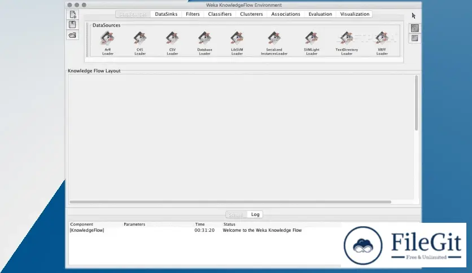Viewport: 472px width, 273px height.
Task: Click the [KnowledgeFlow] component row
Action: (x=205, y=230)
